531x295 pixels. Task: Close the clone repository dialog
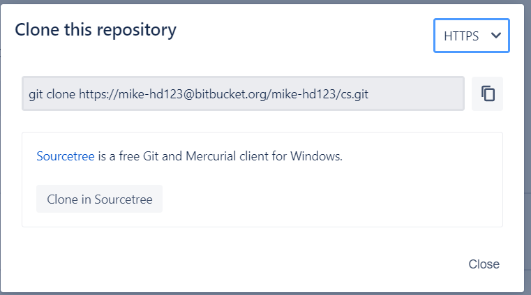point(484,264)
